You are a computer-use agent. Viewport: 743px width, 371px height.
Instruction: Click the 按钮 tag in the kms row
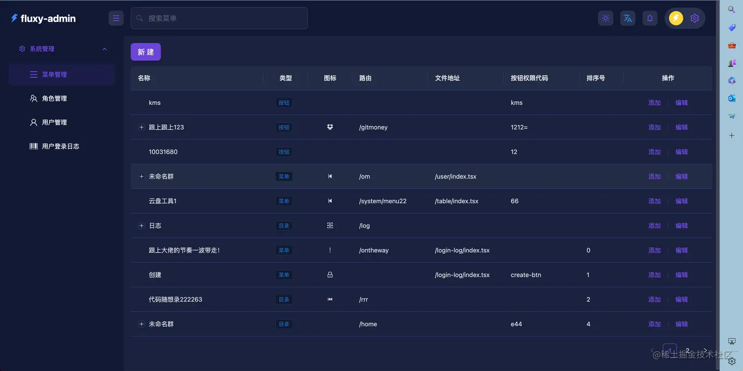[x=284, y=103]
